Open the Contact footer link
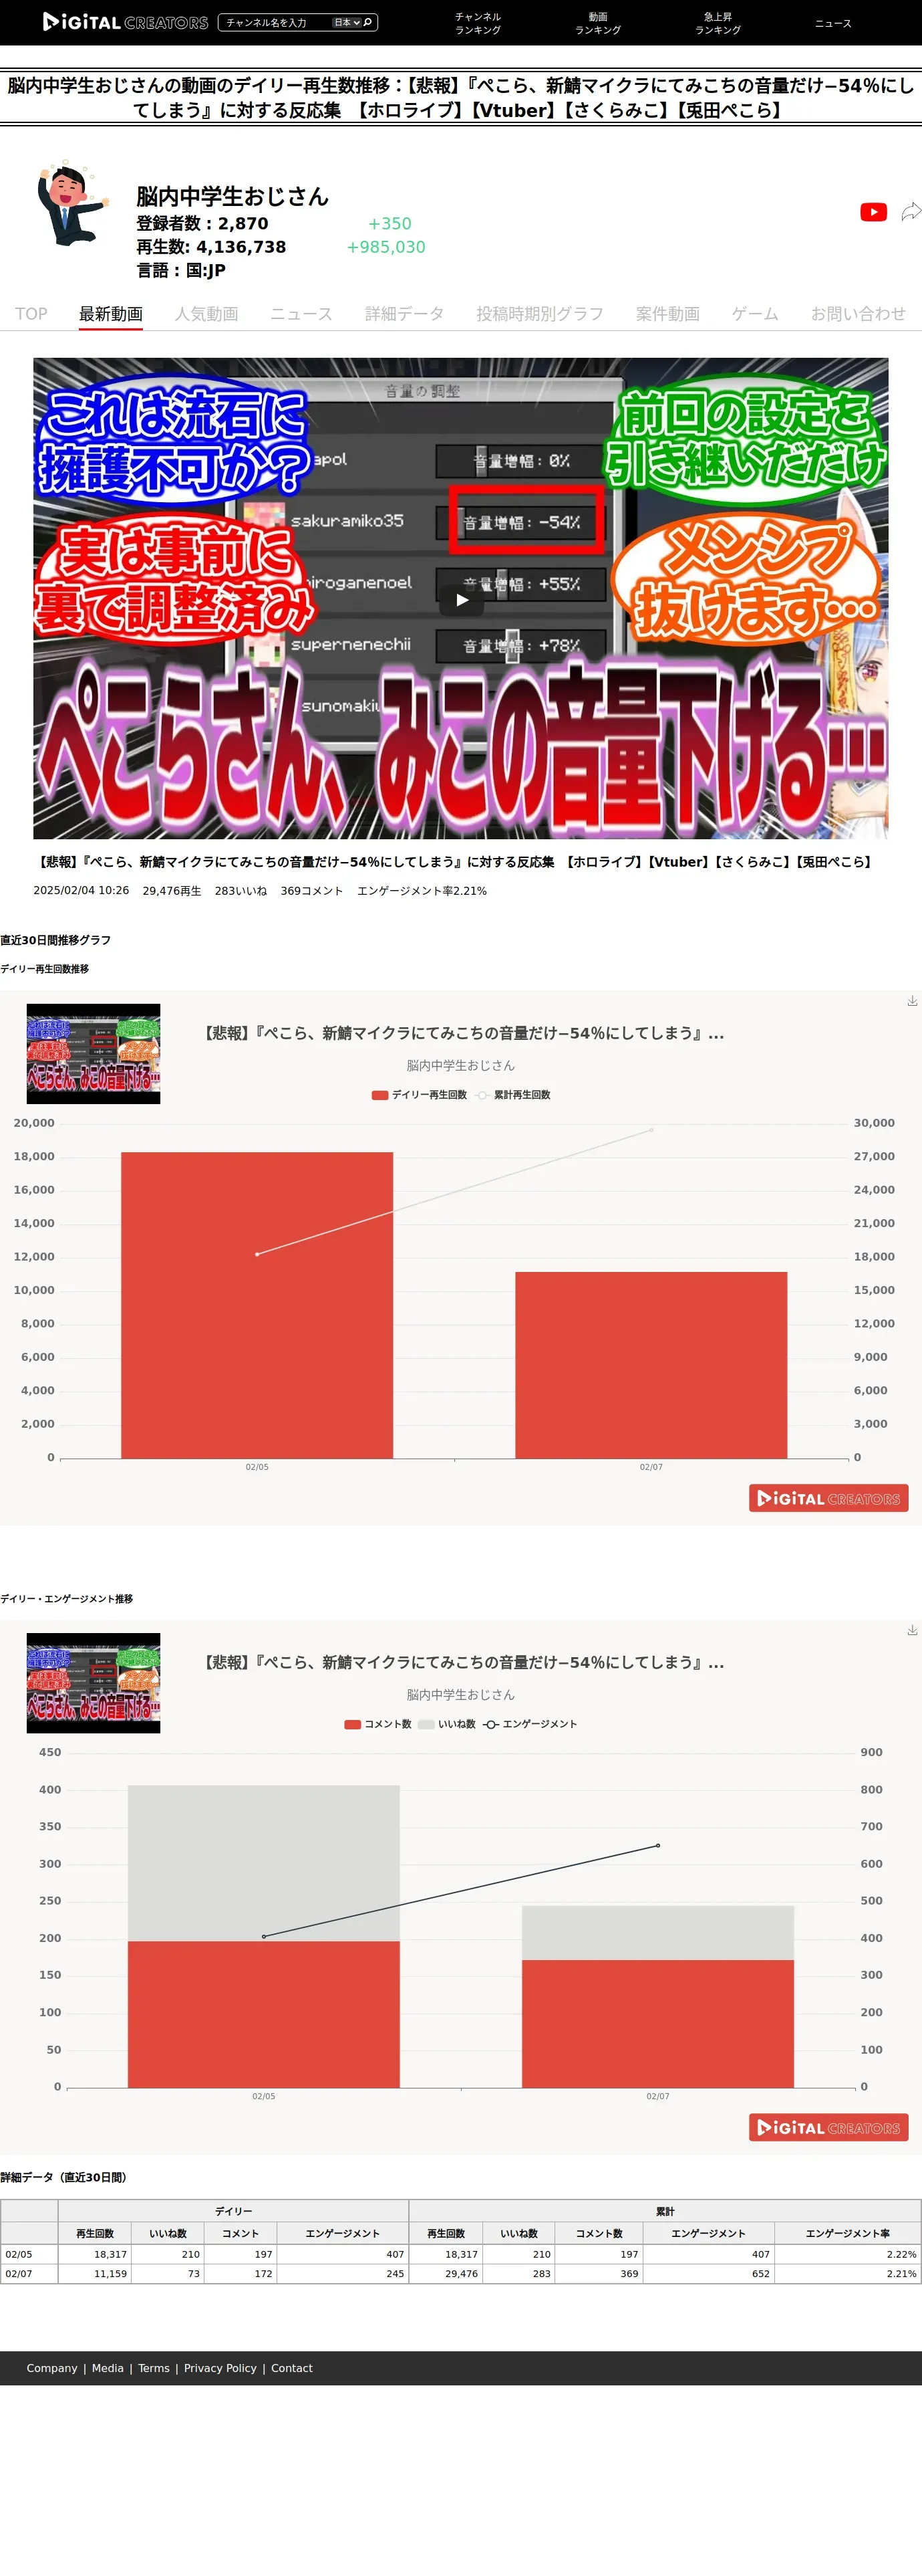Screen dimensions: 922x2576 click(292, 2368)
